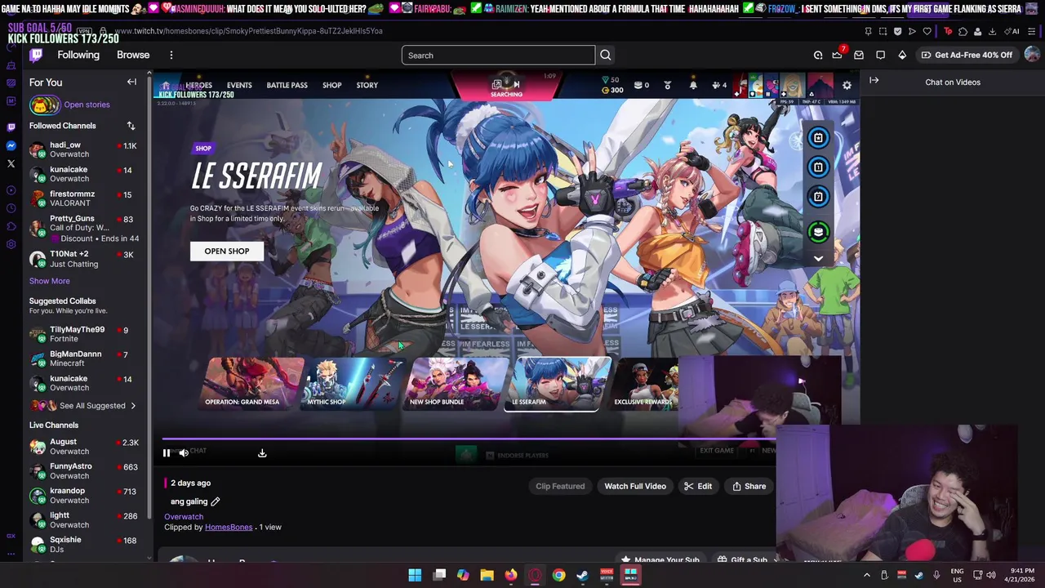Open File Explorer from taskbar
Image resolution: width=1045 pixels, height=588 pixels.
[x=487, y=575]
